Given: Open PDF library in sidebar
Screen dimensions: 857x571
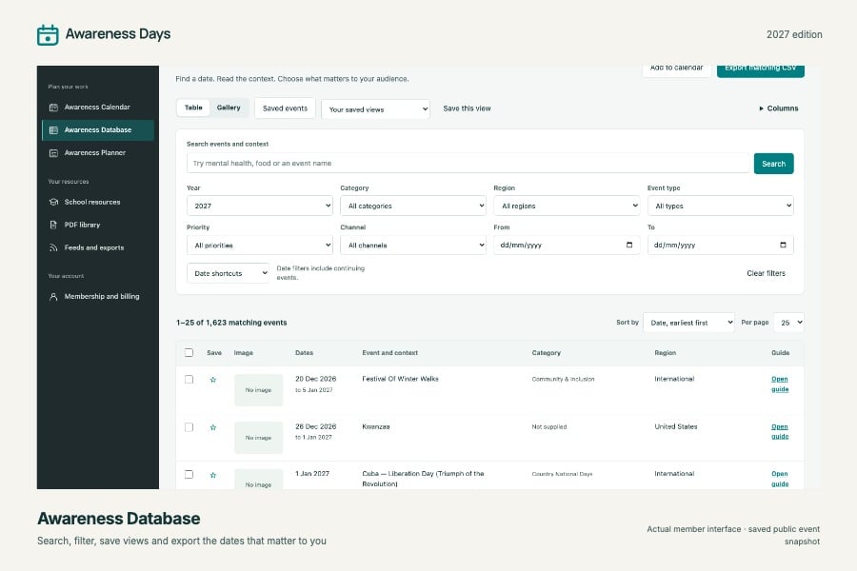Looking at the screenshot, I should click(98, 225).
